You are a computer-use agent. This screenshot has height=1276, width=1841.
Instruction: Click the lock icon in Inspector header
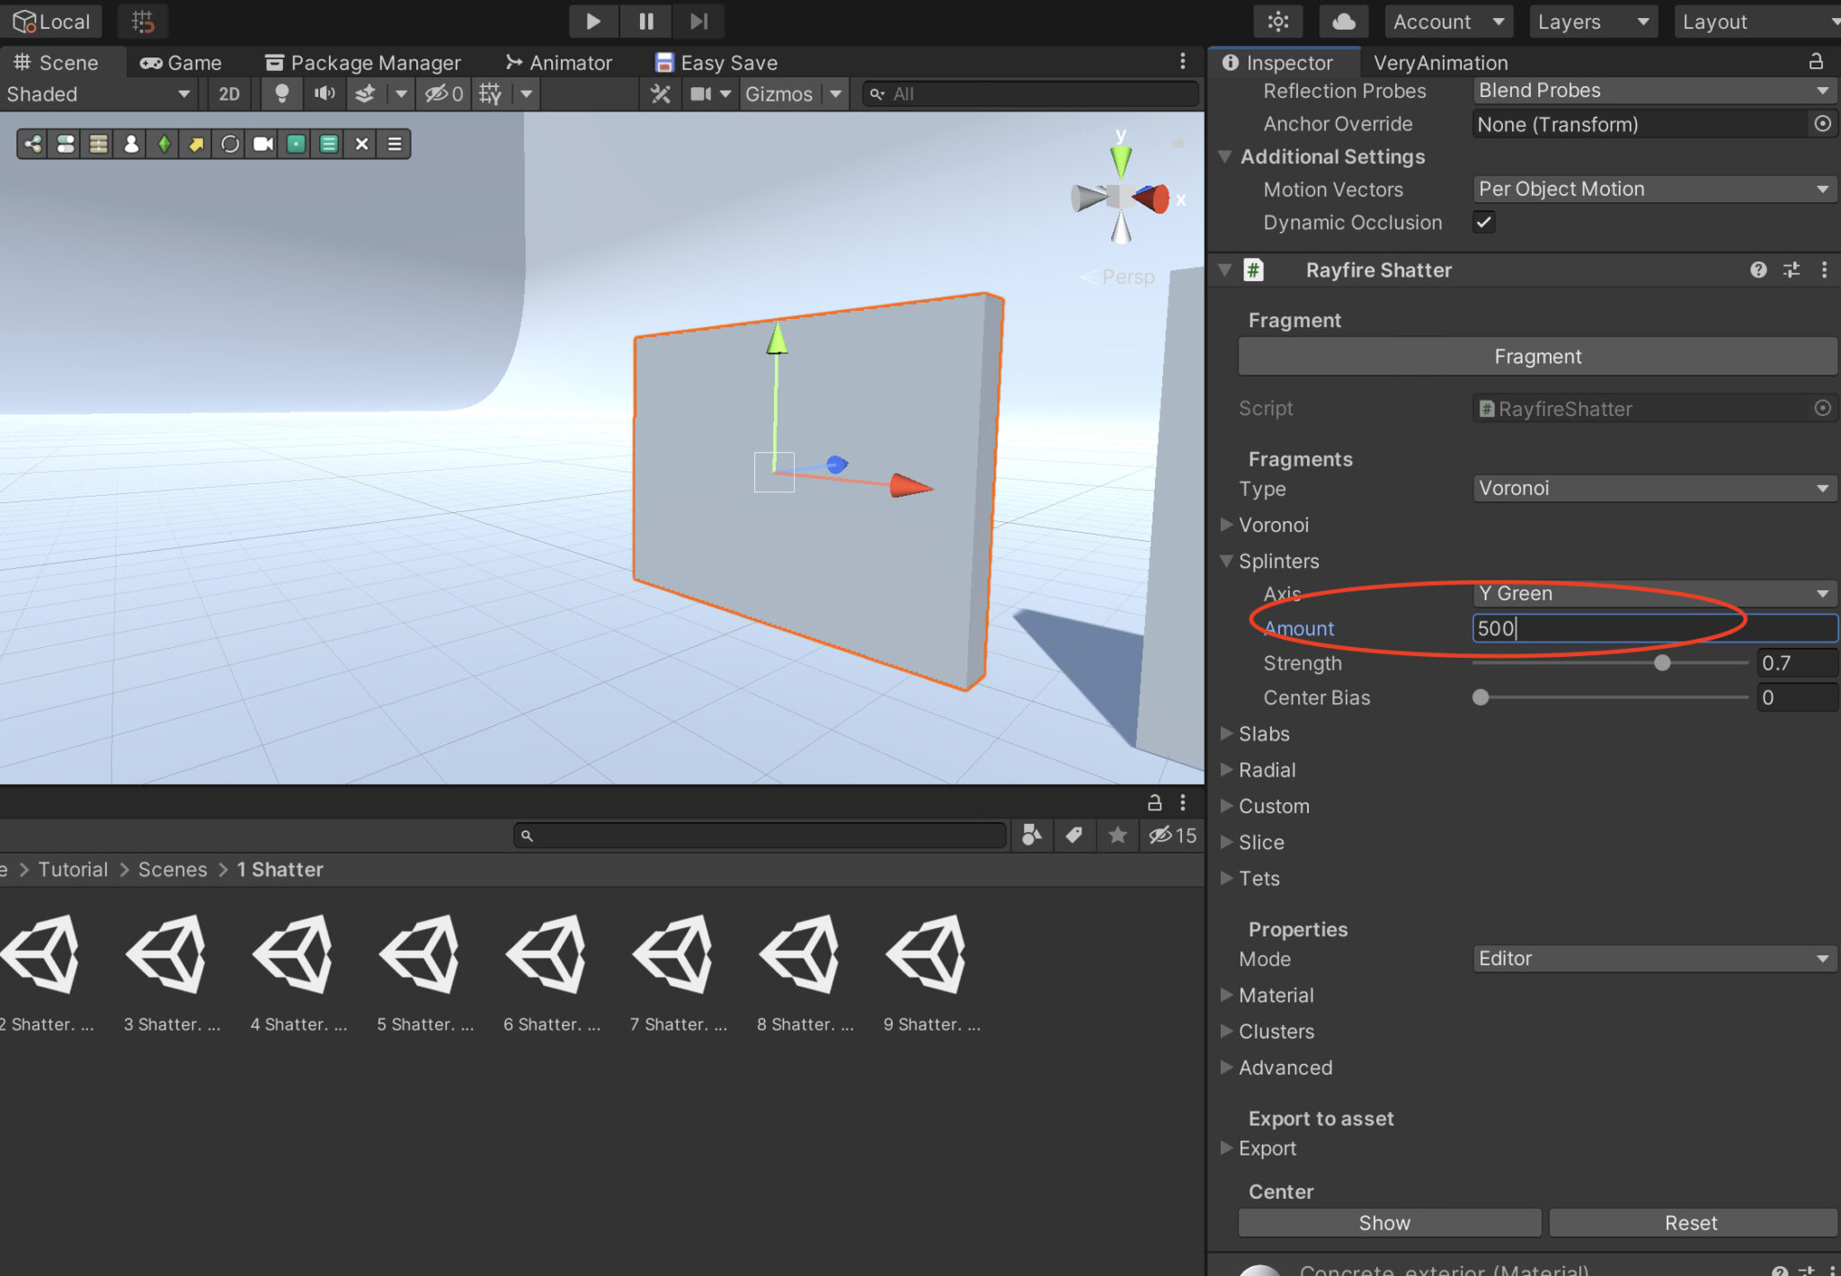tap(1815, 62)
